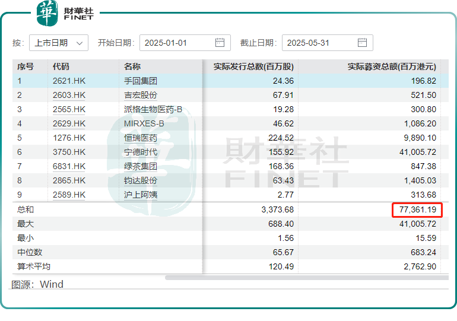Screen dimensions: 457x321
Task: Open stock code 2629.HK
Action: point(69,124)
